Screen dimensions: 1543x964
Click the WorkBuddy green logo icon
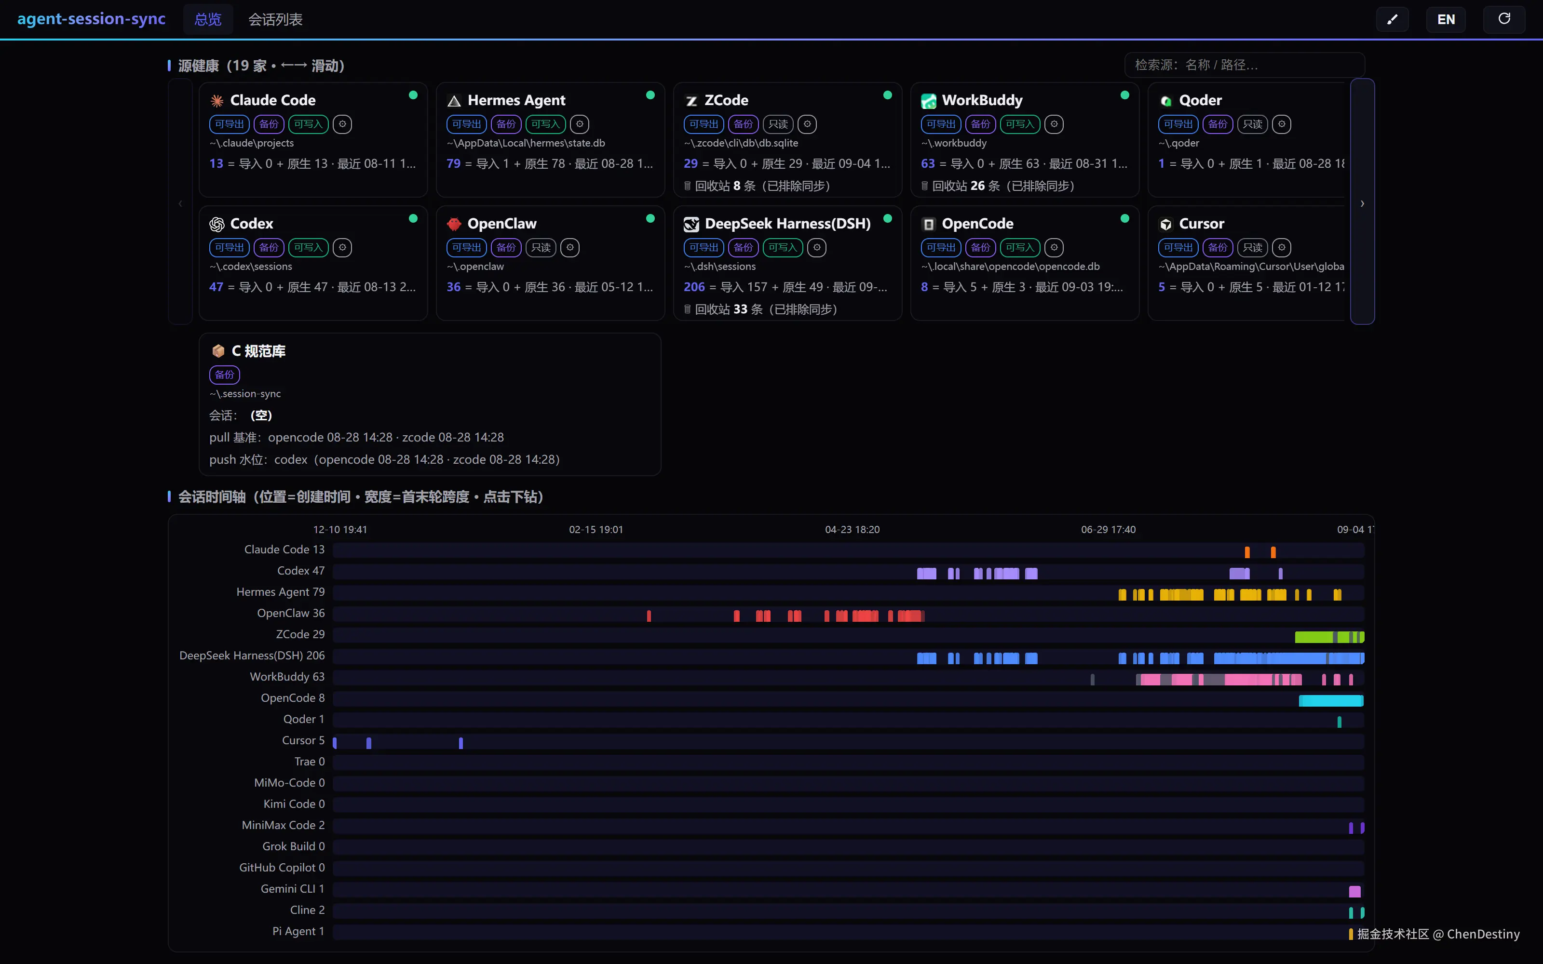pos(928,101)
